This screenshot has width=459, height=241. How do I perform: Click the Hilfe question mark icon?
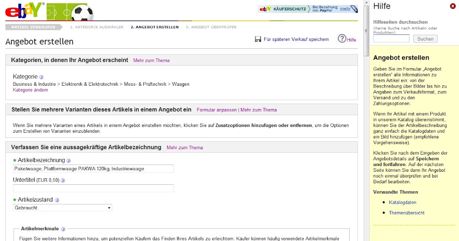342,39
